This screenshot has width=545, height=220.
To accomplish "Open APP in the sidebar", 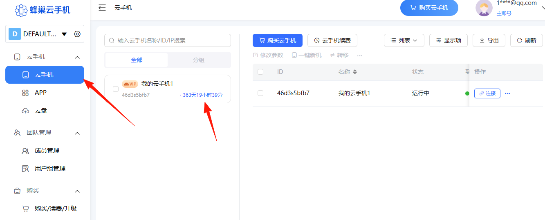I will [x=45, y=93].
